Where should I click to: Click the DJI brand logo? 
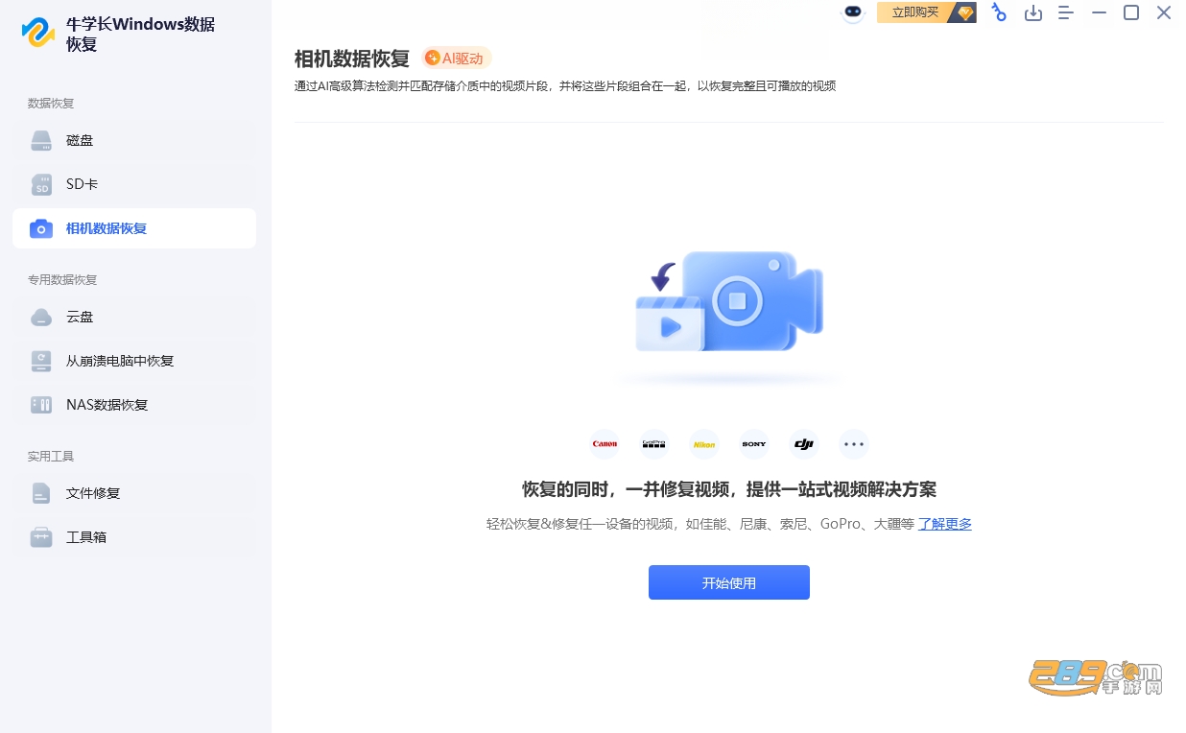804,444
